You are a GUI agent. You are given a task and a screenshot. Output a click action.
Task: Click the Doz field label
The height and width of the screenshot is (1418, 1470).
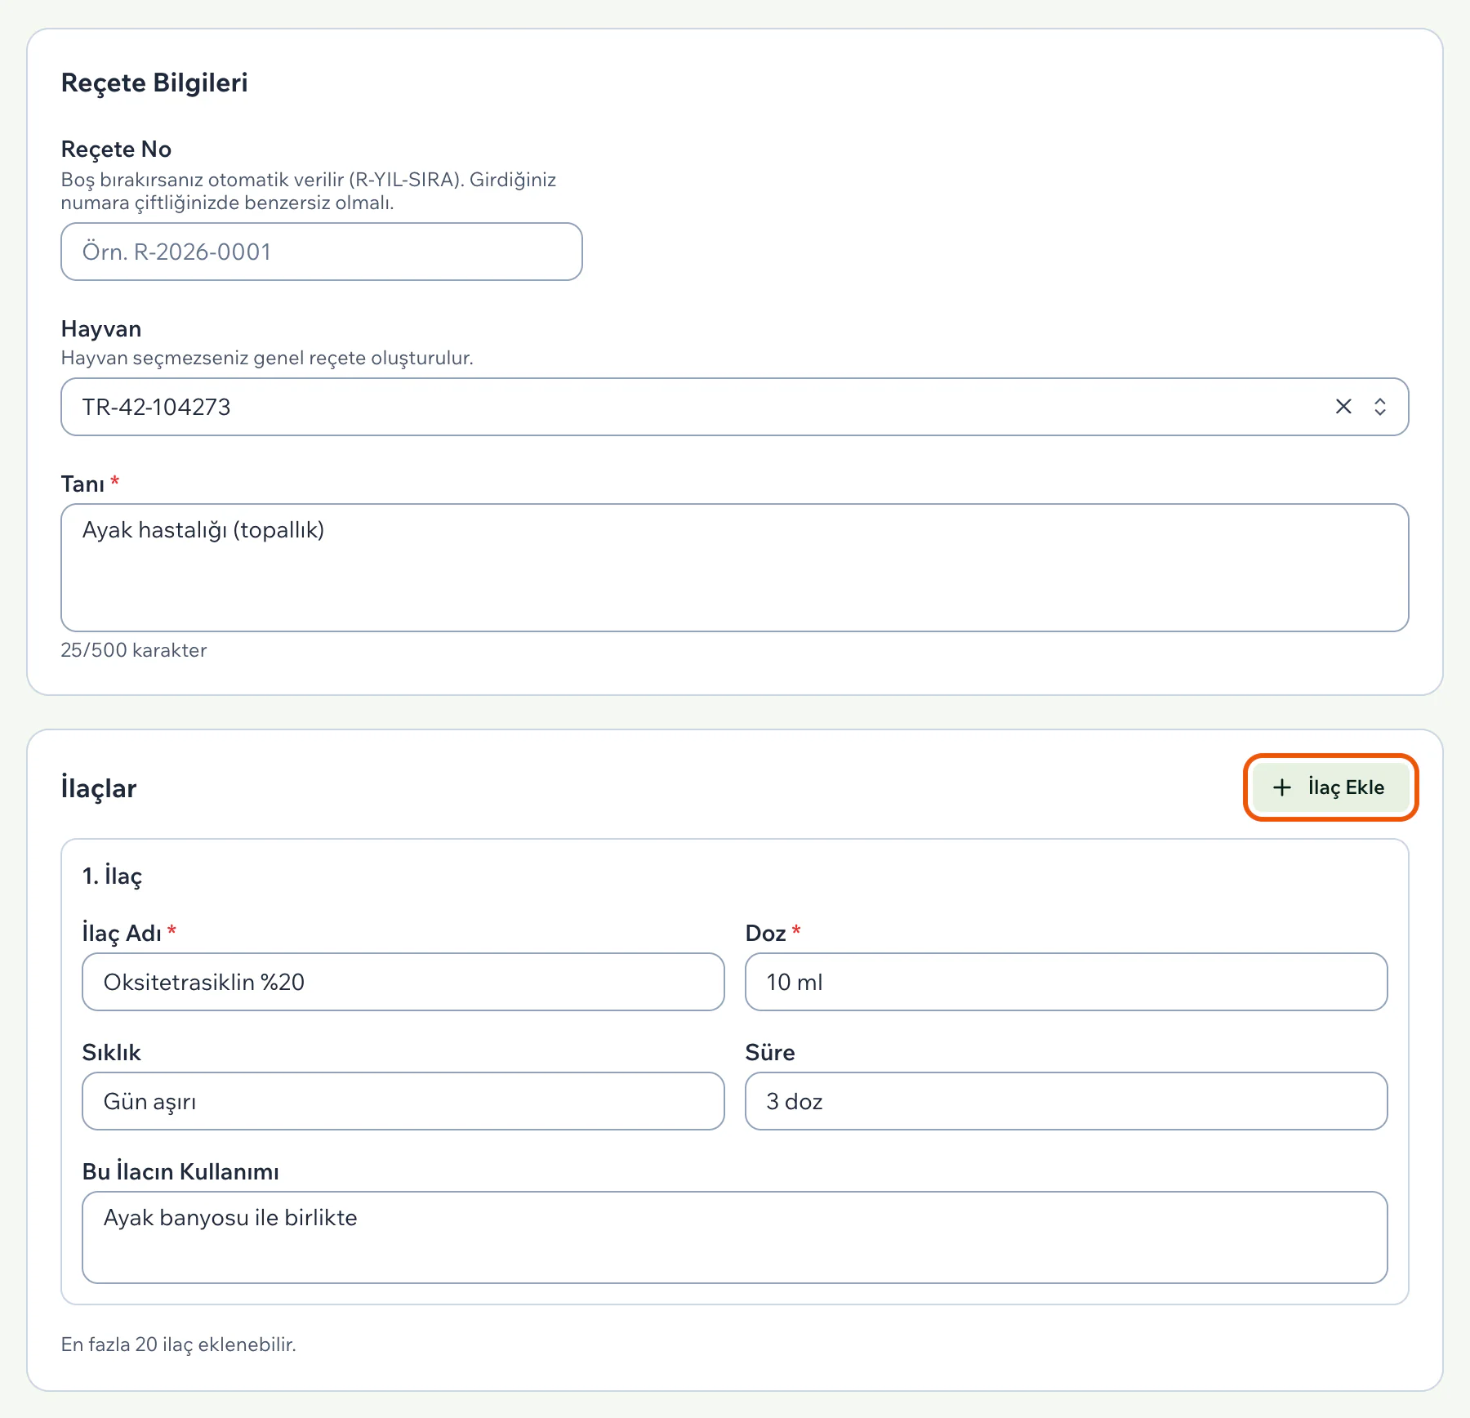click(x=766, y=934)
